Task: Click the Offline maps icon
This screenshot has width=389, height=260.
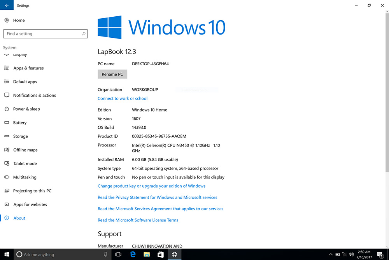Action: [7, 150]
